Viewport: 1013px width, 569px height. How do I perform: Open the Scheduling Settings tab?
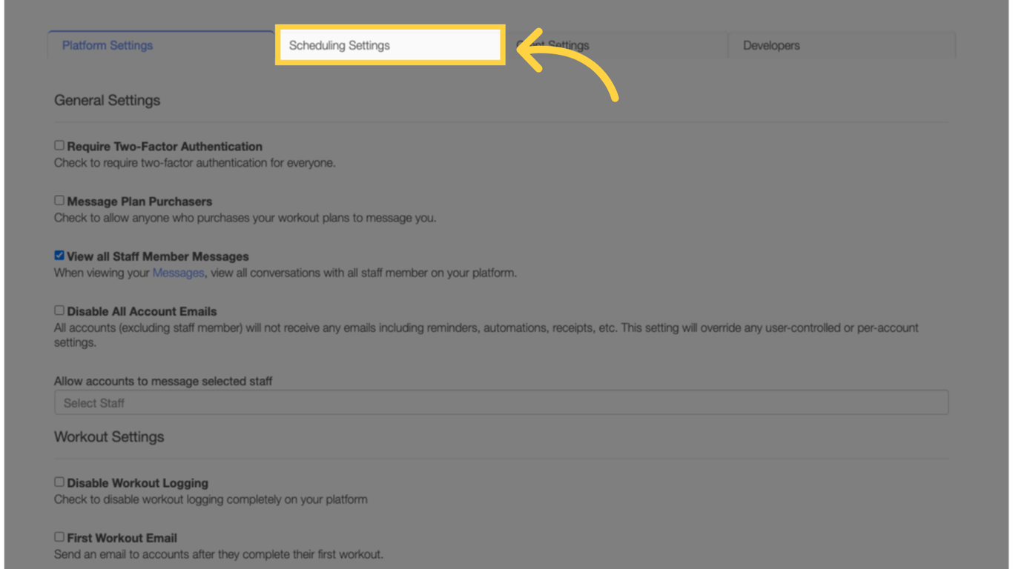pos(340,44)
